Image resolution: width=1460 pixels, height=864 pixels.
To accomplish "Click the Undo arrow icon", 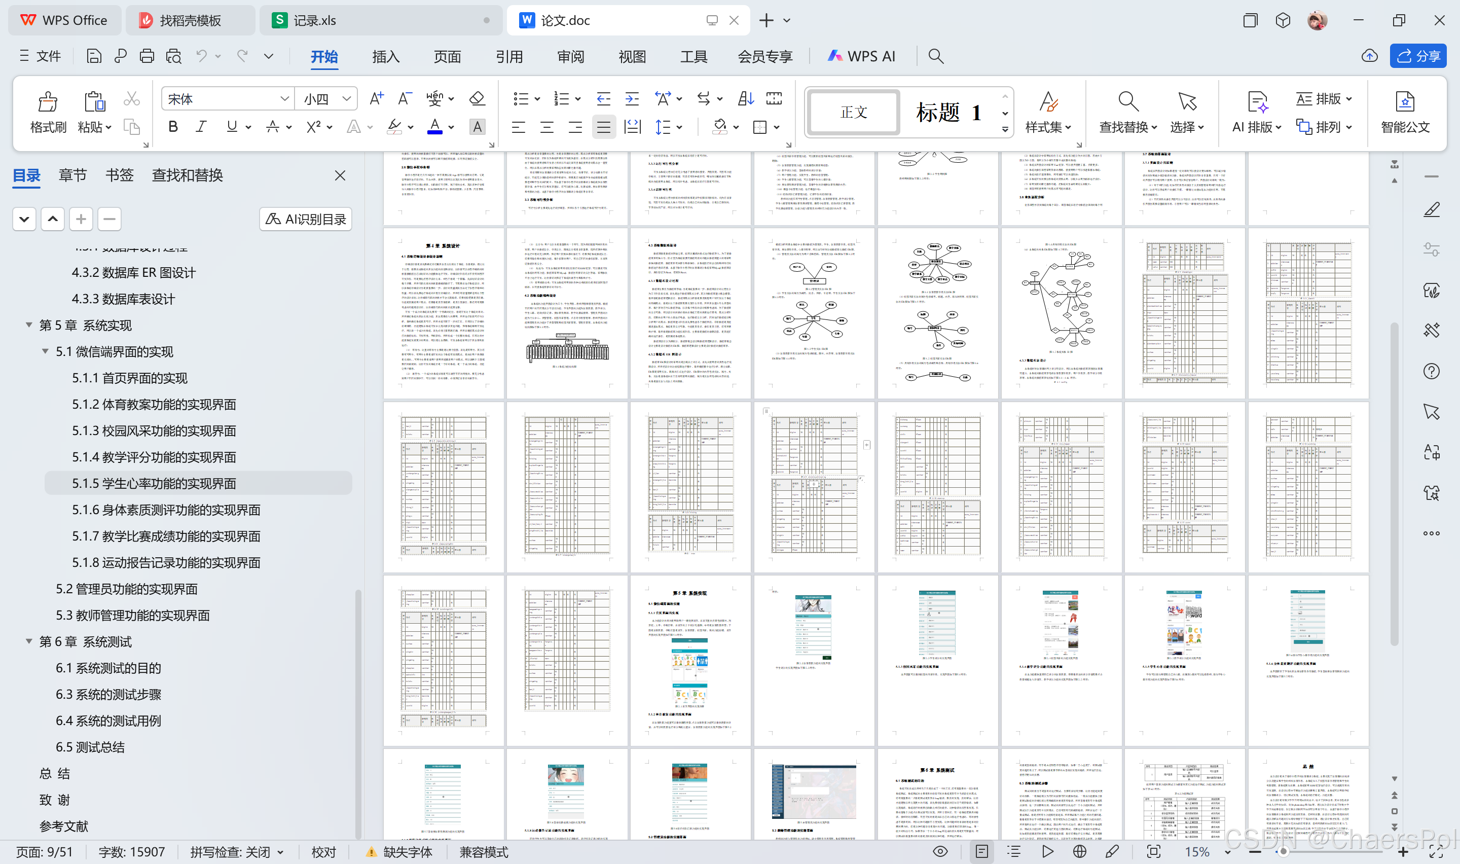I will point(201,56).
